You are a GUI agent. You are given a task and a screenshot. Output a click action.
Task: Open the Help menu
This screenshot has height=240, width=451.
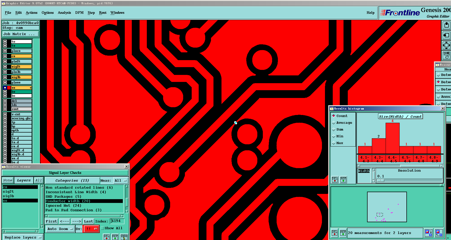click(x=371, y=13)
